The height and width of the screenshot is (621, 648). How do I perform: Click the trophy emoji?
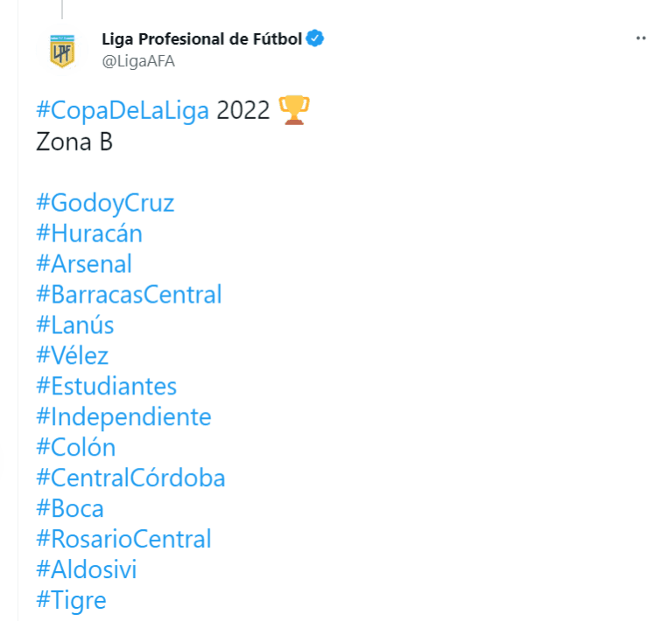[x=294, y=111]
